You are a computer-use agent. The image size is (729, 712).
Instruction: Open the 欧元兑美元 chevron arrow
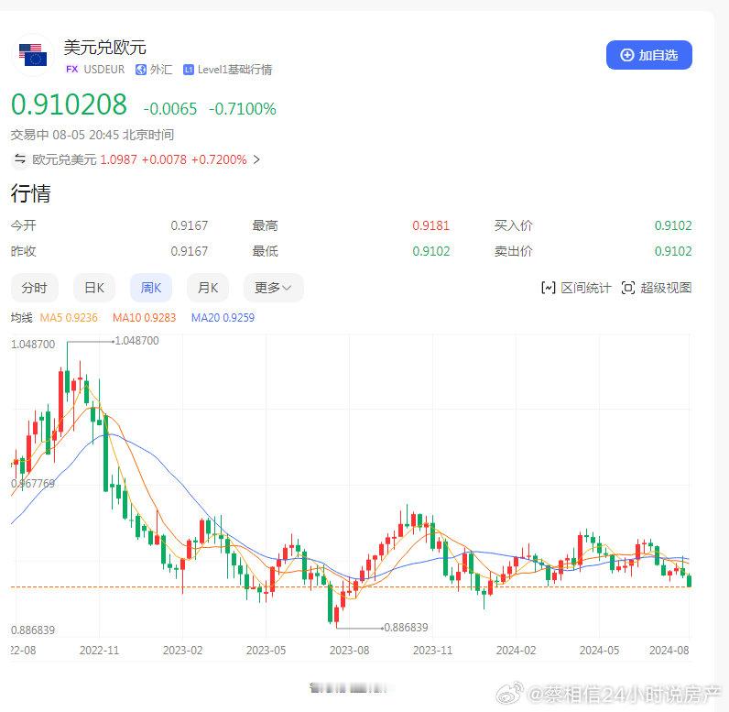pos(256,159)
